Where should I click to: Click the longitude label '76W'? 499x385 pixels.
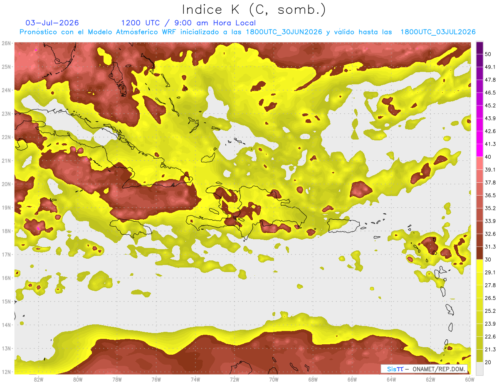[x=156, y=379]
